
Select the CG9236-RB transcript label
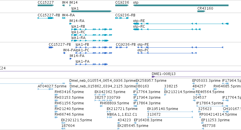pyautogui.click(x=125, y=15)
